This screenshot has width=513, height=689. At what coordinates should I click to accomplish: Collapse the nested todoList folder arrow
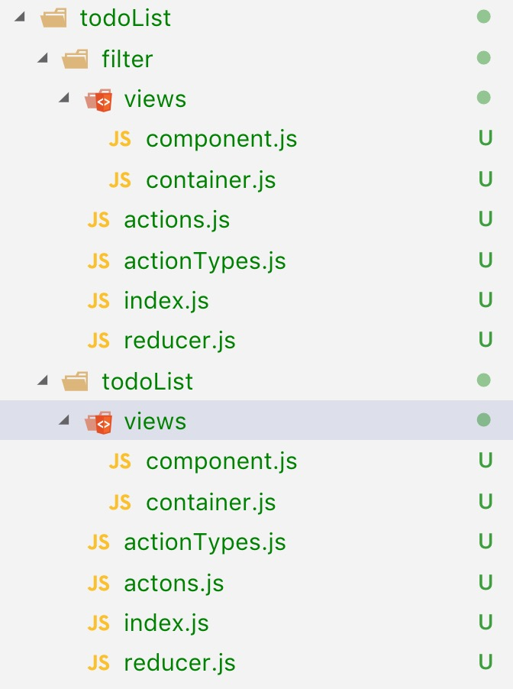click(x=43, y=380)
